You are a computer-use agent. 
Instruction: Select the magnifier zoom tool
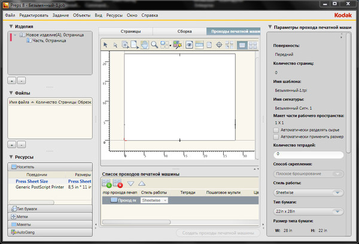point(154,44)
